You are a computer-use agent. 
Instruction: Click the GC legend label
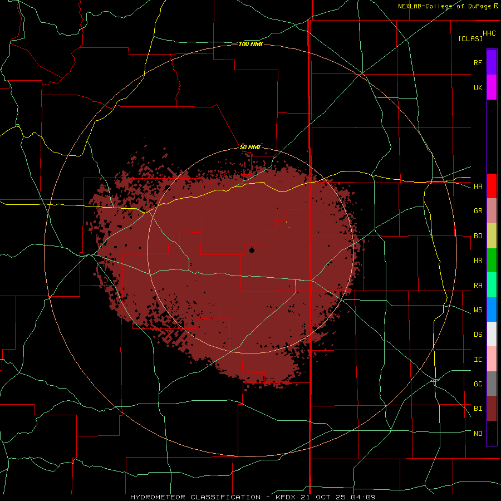click(478, 384)
